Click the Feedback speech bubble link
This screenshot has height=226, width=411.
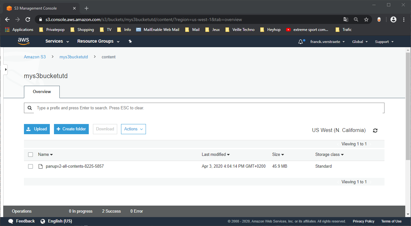point(21,221)
